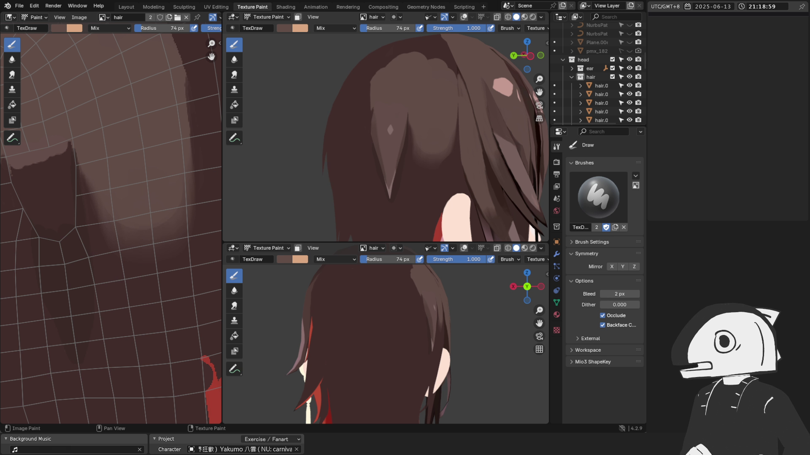The image size is (810, 455).
Task: Open the Physics properties tab
Action: pos(556,278)
